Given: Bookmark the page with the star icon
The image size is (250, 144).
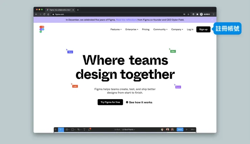Looking at the screenshot, I should point(188,14).
